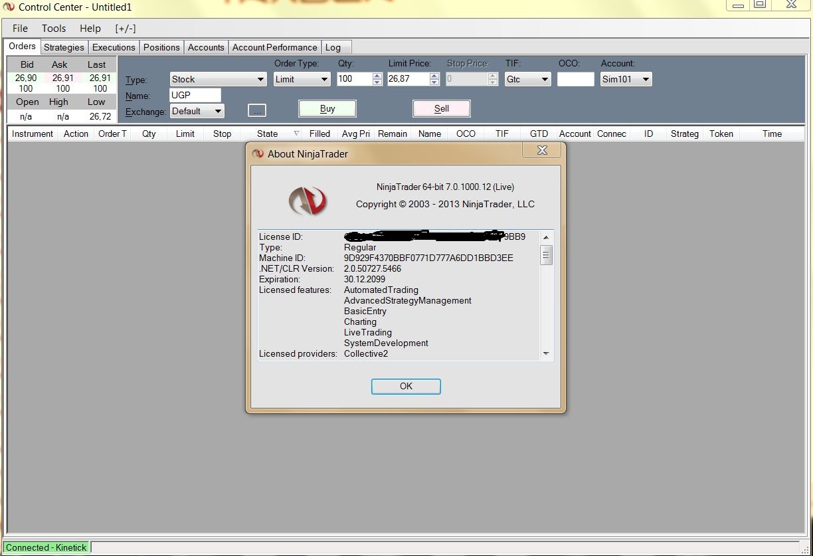Decrease Qty with the down arrow
The width and height of the screenshot is (813, 556).
click(377, 82)
